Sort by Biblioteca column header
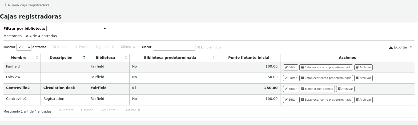Viewport: 418px width, 125px height. pos(105,58)
